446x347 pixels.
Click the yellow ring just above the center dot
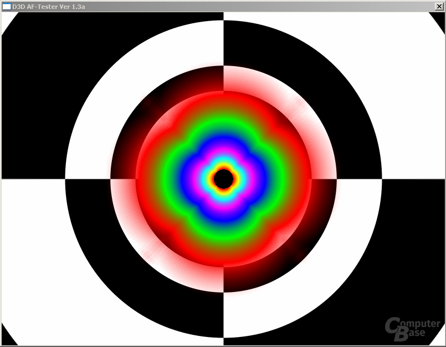tap(224, 167)
